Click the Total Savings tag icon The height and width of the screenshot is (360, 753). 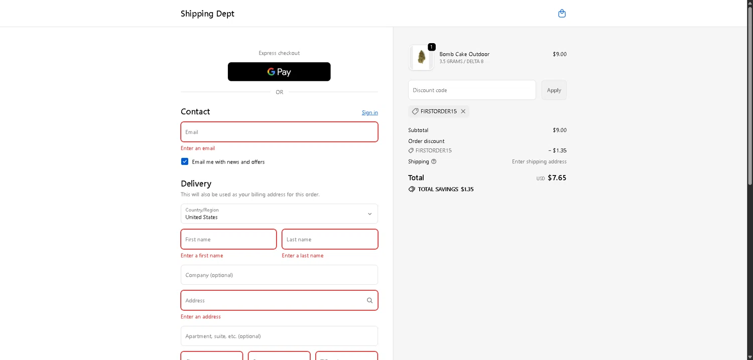(412, 189)
